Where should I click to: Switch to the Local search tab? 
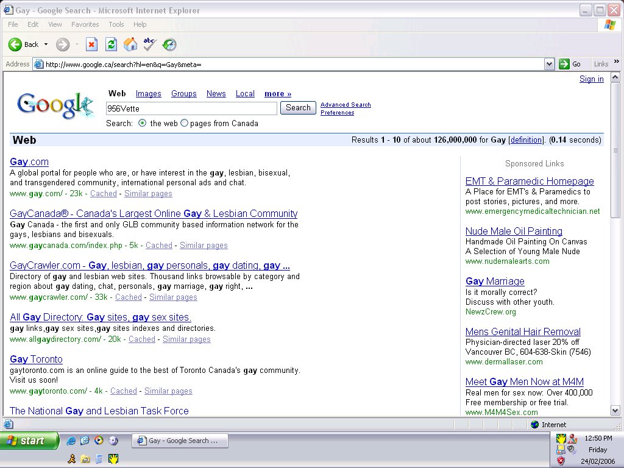245,93
